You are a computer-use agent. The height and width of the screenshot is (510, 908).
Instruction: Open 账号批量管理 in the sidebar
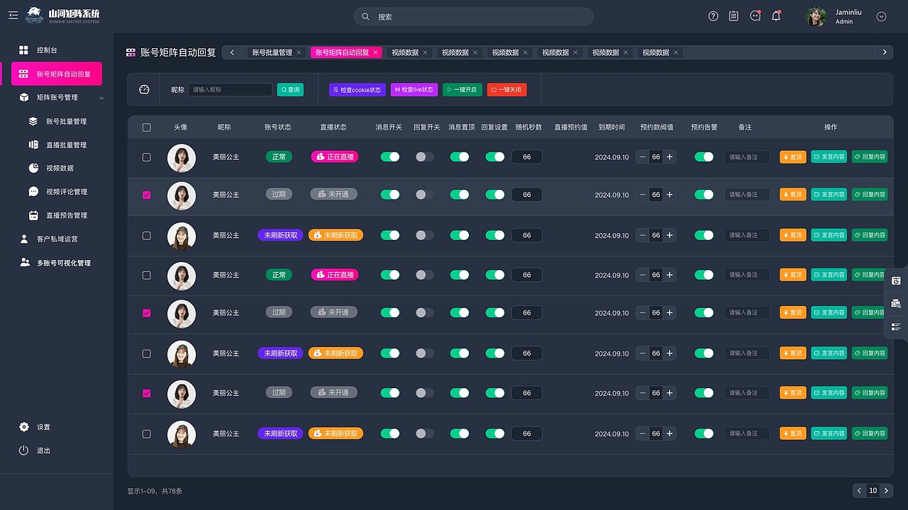(57, 121)
